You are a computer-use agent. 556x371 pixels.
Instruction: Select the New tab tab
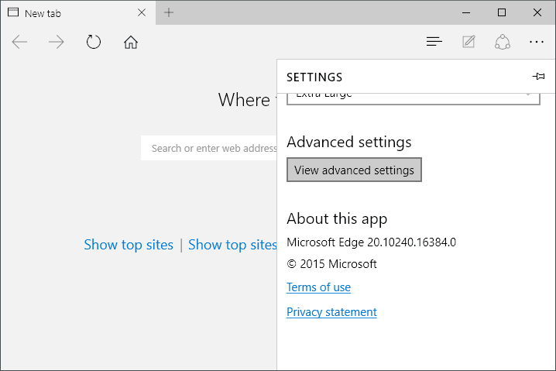click(77, 12)
